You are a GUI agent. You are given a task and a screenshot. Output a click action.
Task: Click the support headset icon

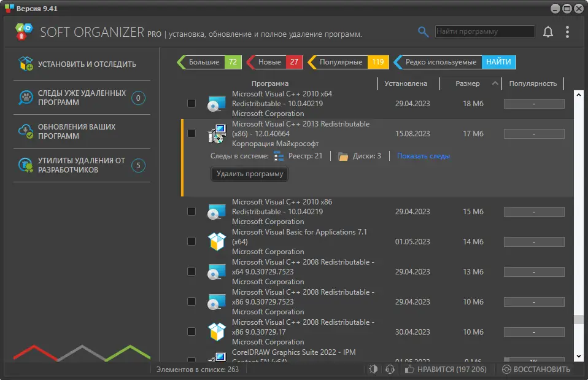click(x=390, y=369)
